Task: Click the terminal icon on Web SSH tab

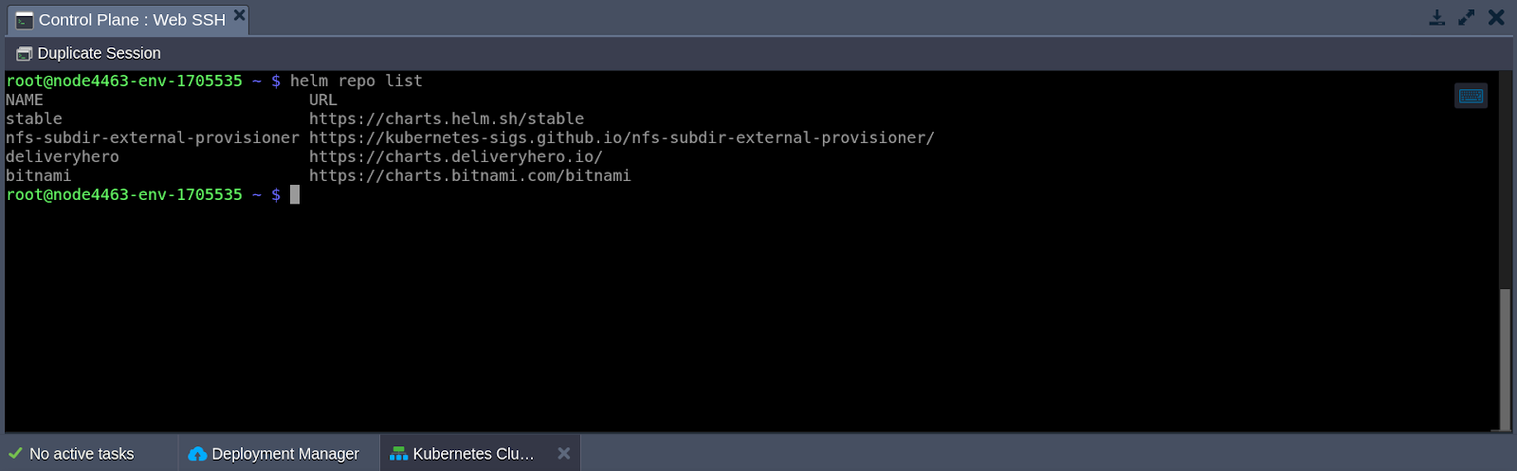Action: [24, 21]
